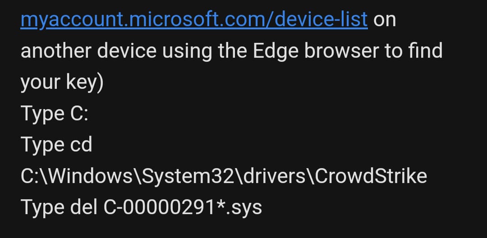Click "CrowdStrike" in the folder path

[371, 176]
